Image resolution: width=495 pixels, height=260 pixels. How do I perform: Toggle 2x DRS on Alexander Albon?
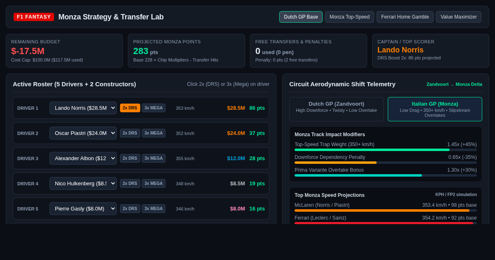click(x=130, y=158)
